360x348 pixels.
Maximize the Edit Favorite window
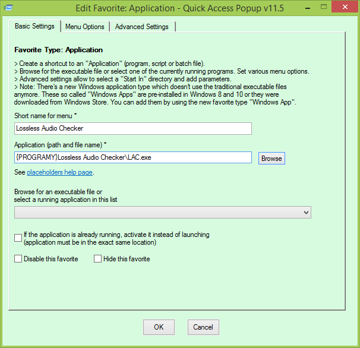tap(324, 7)
